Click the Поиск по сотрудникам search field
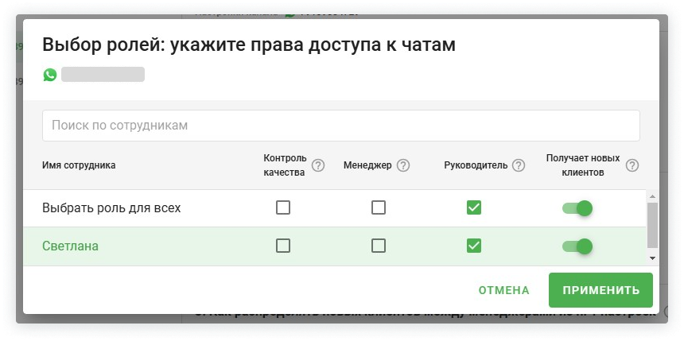684x341 pixels. (x=340, y=126)
